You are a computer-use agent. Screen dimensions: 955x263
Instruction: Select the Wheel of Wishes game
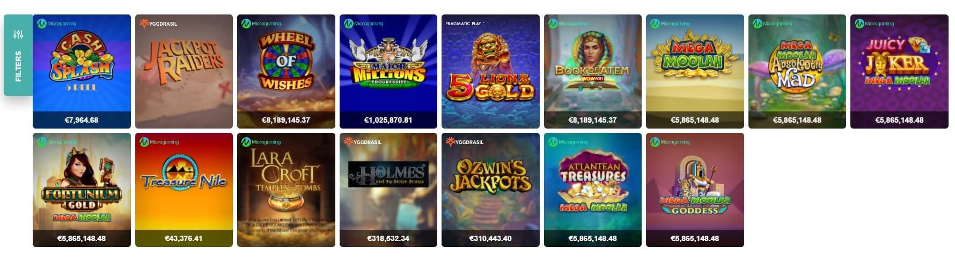click(286, 71)
